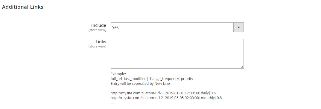The width and height of the screenshot is (321, 109).
Task: Open the Include dropdown arrow
Action: click(x=238, y=27)
